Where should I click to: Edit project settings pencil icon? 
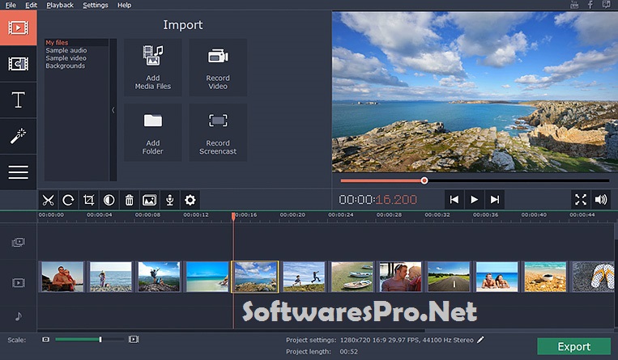(480, 340)
